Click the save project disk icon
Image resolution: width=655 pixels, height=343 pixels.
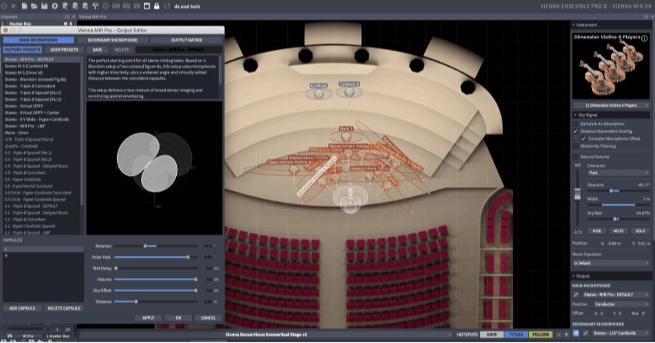[x=45, y=5]
